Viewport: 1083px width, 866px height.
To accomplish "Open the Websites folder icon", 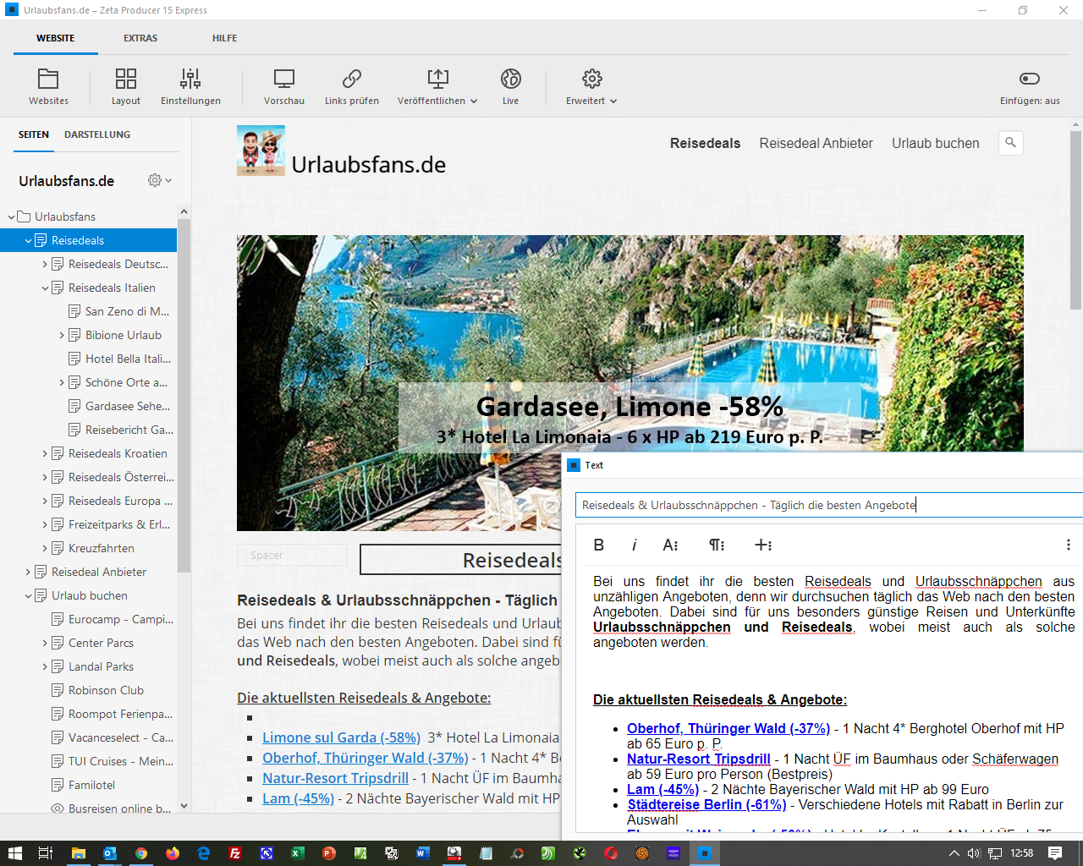I will pyautogui.click(x=48, y=79).
